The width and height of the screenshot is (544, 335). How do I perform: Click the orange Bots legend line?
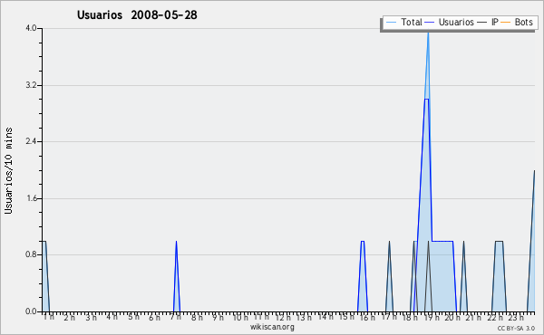pyautogui.click(x=506, y=22)
